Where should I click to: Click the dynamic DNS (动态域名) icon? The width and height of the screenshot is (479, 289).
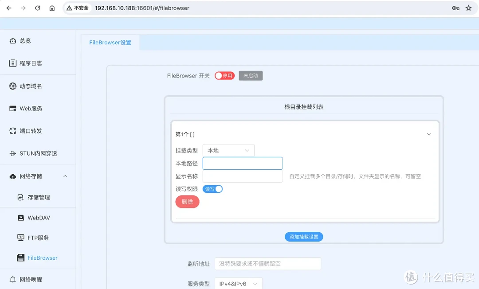[x=13, y=86]
